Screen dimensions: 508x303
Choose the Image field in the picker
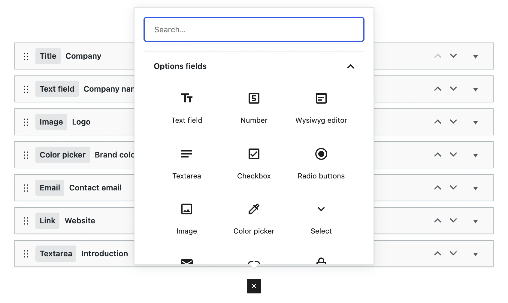coord(187,219)
